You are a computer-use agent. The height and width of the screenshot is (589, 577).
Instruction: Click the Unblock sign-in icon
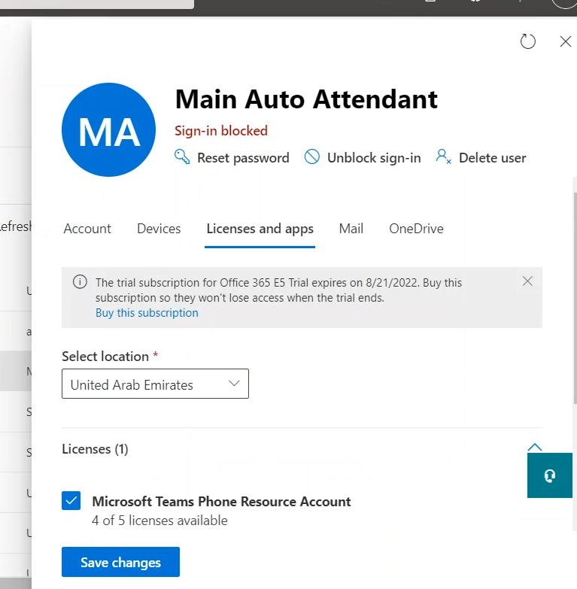tap(312, 157)
